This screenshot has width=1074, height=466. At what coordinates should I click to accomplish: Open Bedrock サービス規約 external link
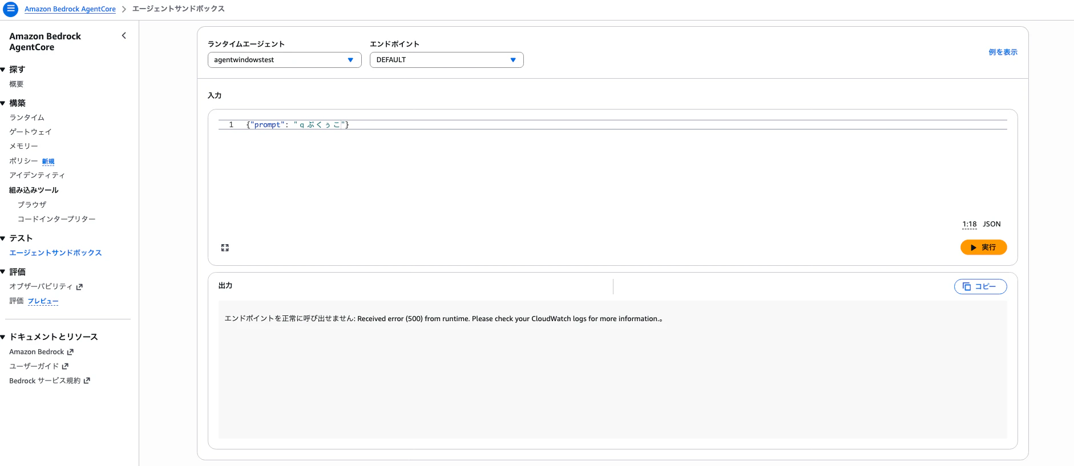click(50, 380)
